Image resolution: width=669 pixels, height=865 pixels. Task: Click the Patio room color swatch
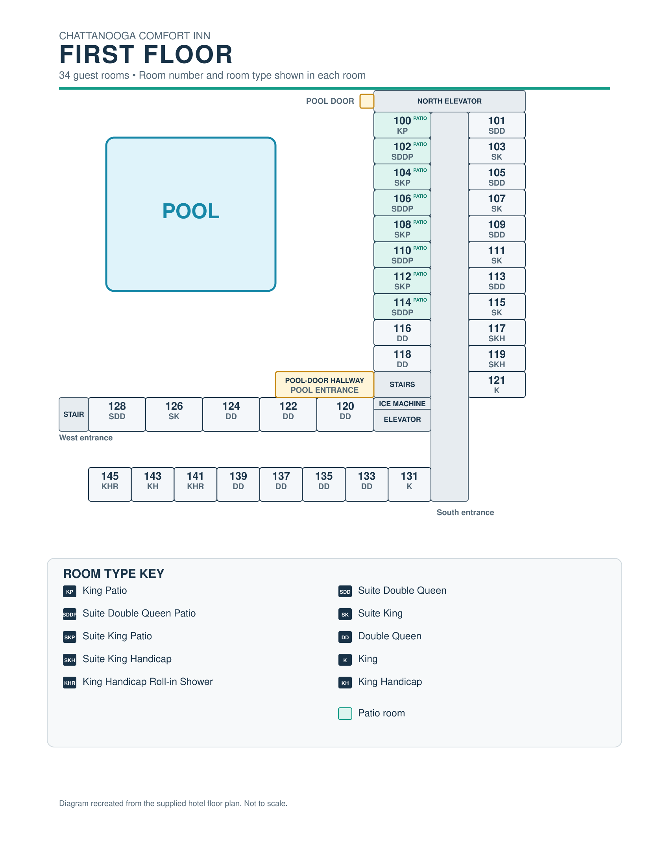click(345, 713)
